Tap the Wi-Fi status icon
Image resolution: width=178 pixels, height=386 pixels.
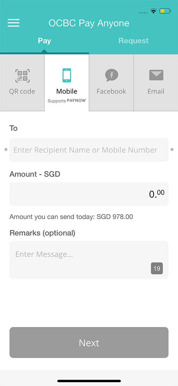pos(154,11)
